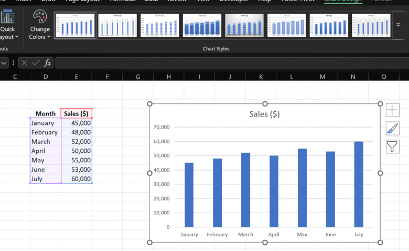Open the Chart Styles brush button
409x251 pixels.
pos(392,129)
